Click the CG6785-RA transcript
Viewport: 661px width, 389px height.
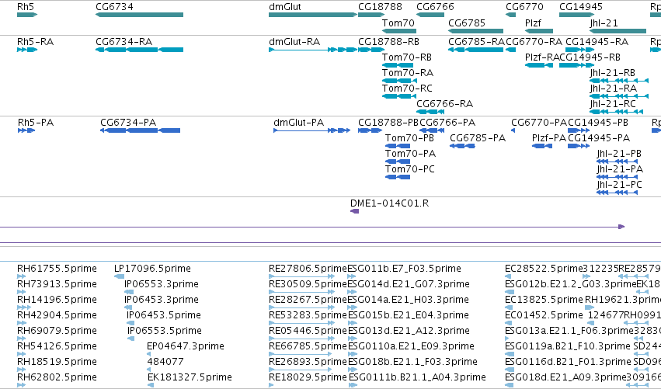475,50
